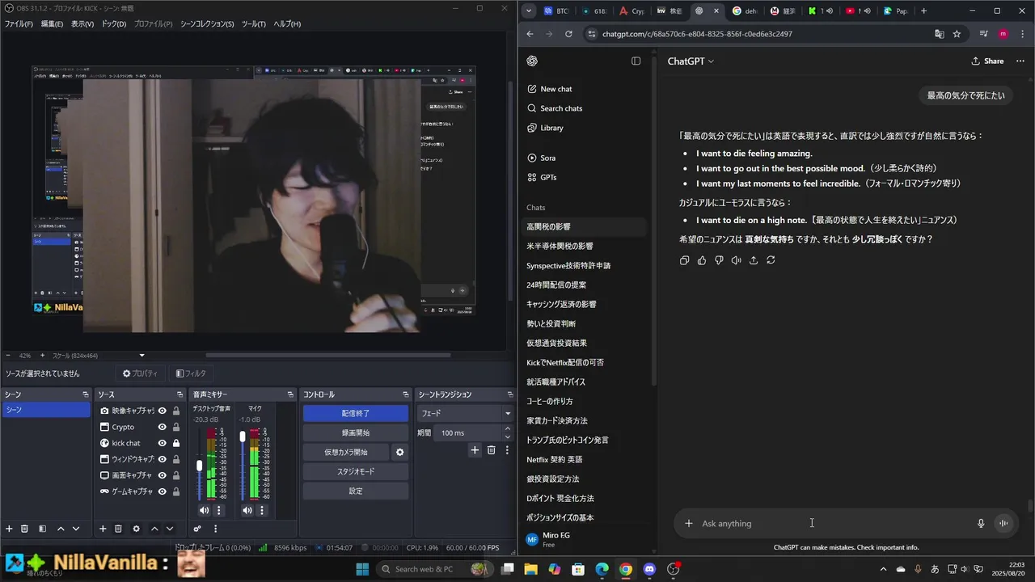Hide the 映像キャプチャ source
Viewport: 1035px width, 582px height.
coord(163,411)
